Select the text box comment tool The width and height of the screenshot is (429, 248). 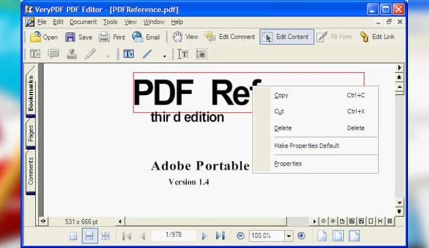pos(35,54)
